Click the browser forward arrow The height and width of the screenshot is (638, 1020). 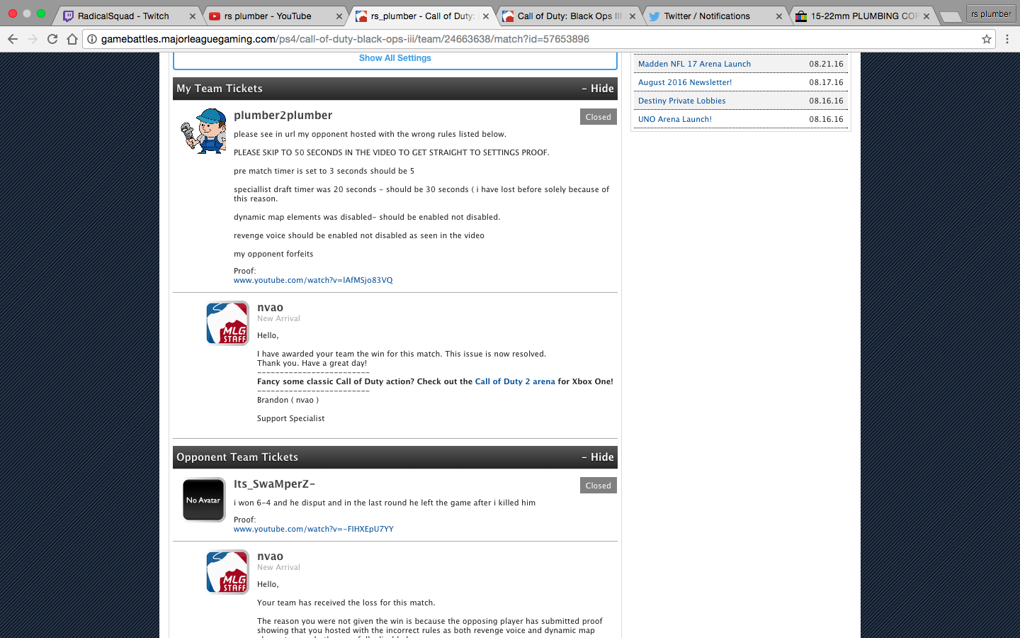coord(33,39)
